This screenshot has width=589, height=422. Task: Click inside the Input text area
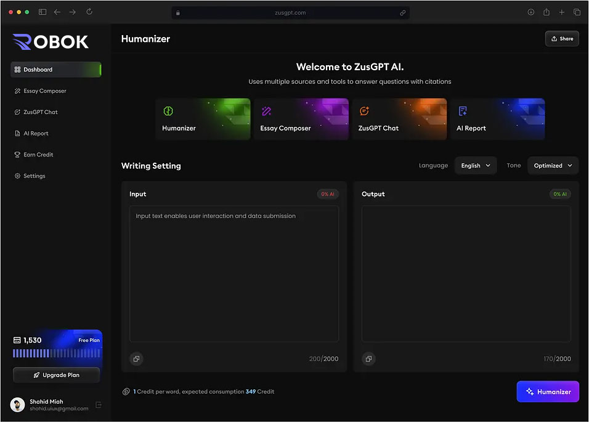point(234,274)
